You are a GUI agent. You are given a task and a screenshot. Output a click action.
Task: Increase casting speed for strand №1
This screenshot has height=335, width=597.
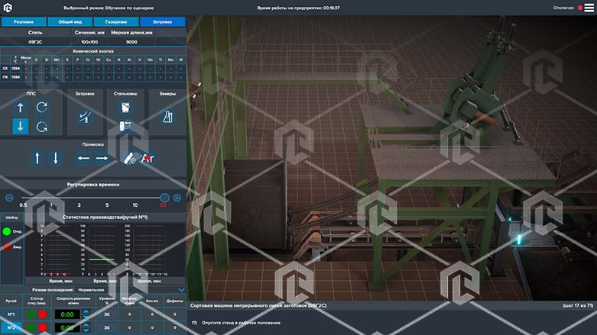(x=86, y=311)
